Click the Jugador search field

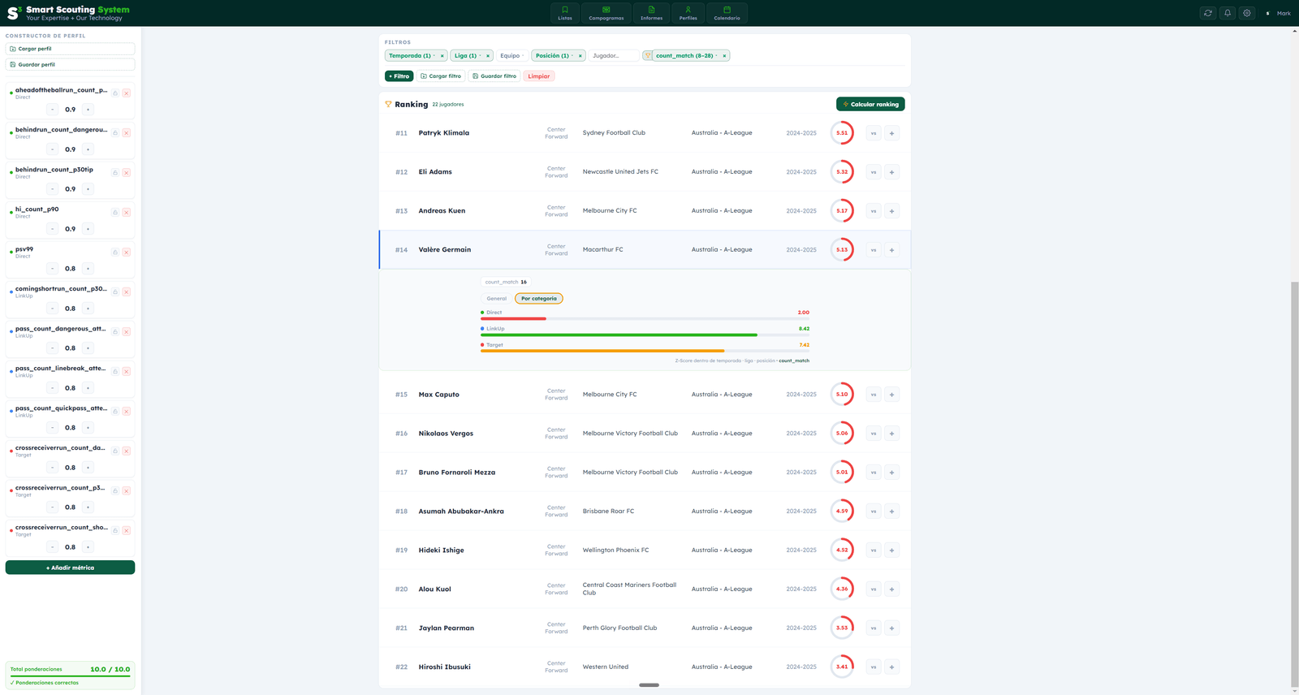click(x=613, y=56)
